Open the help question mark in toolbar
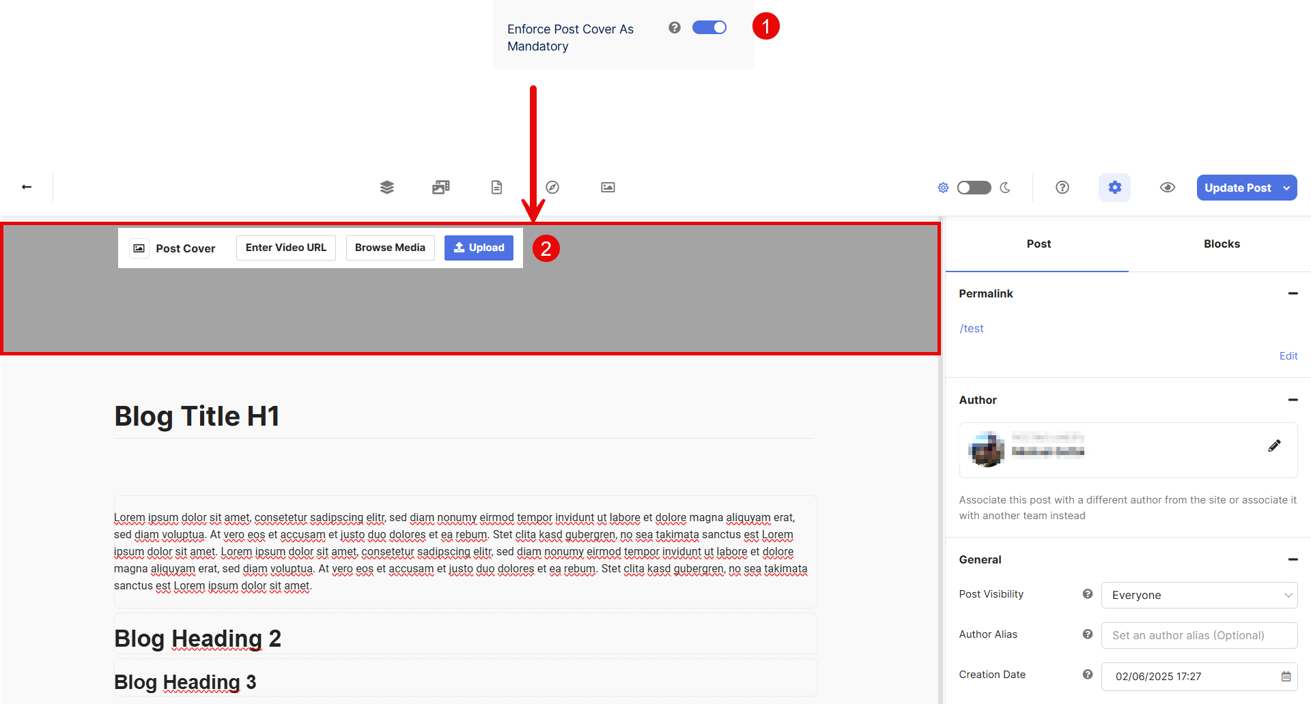This screenshot has width=1311, height=704. pos(1062,188)
